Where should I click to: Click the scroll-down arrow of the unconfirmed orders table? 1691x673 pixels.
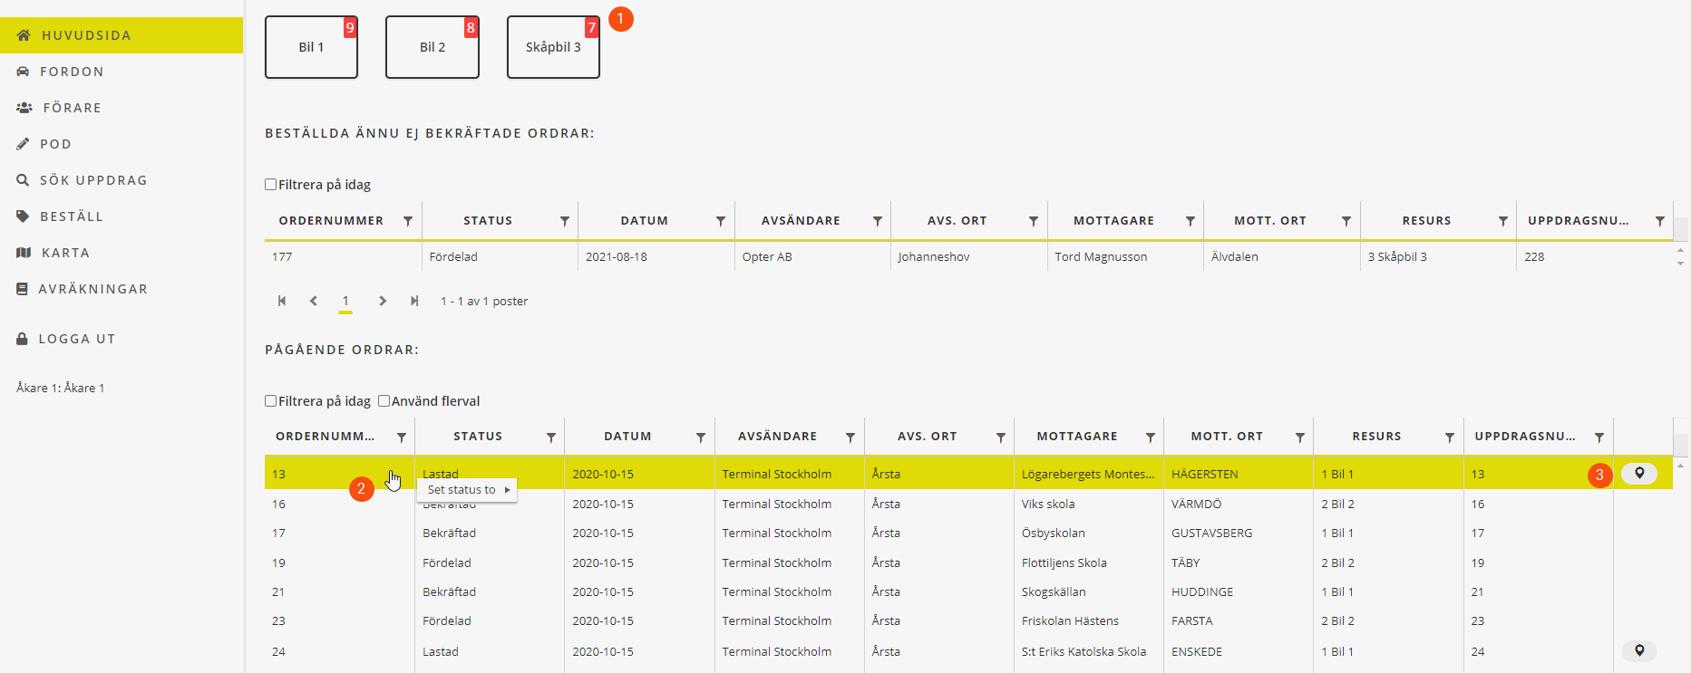click(1680, 264)
